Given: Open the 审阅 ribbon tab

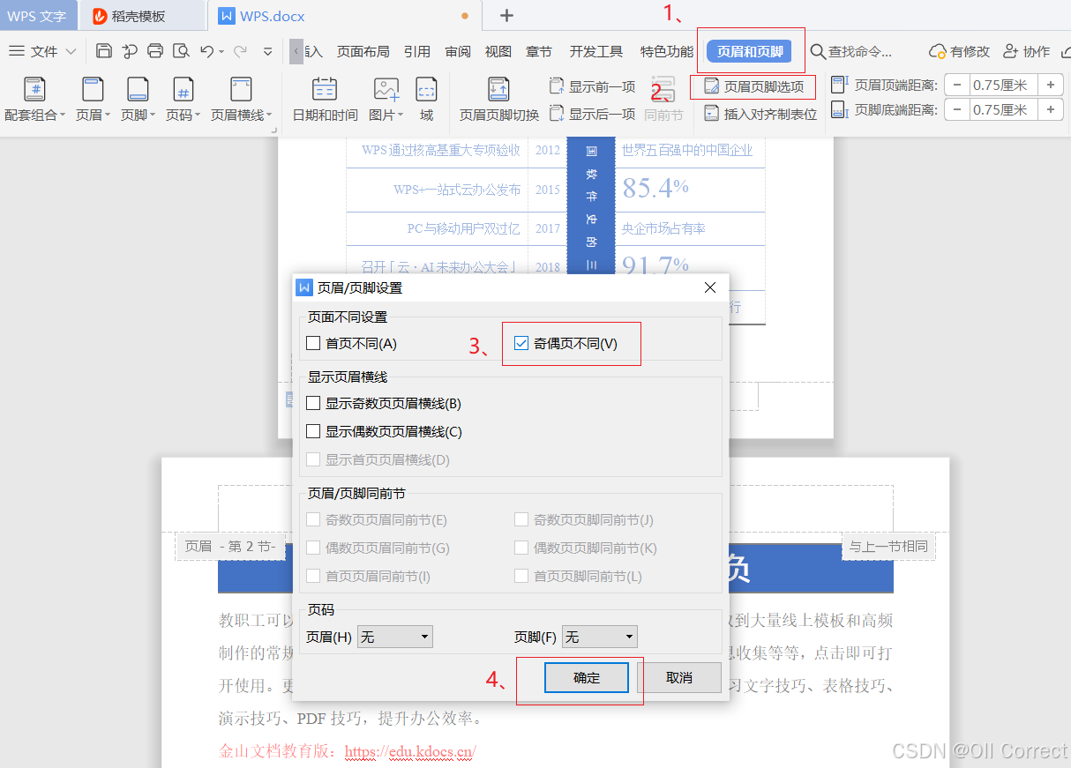Looking at the screenshot, I should click(458, 51).
